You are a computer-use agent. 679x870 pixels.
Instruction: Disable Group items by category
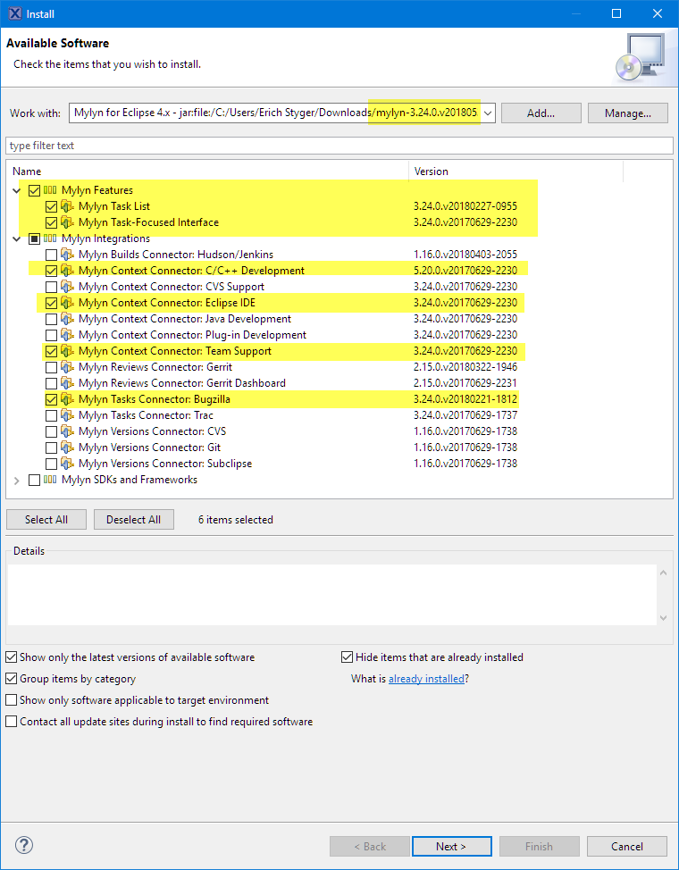tap(12, 679)
